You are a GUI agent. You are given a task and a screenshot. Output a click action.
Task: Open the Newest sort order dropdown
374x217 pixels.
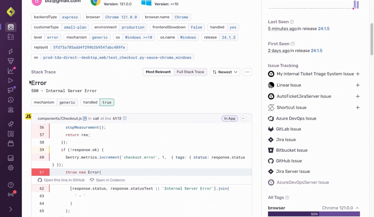(x=225, y=72)
